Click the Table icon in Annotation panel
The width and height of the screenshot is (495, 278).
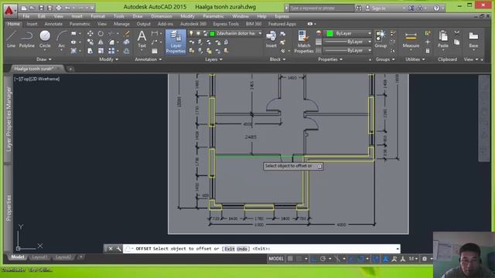(x=155, y=51)
